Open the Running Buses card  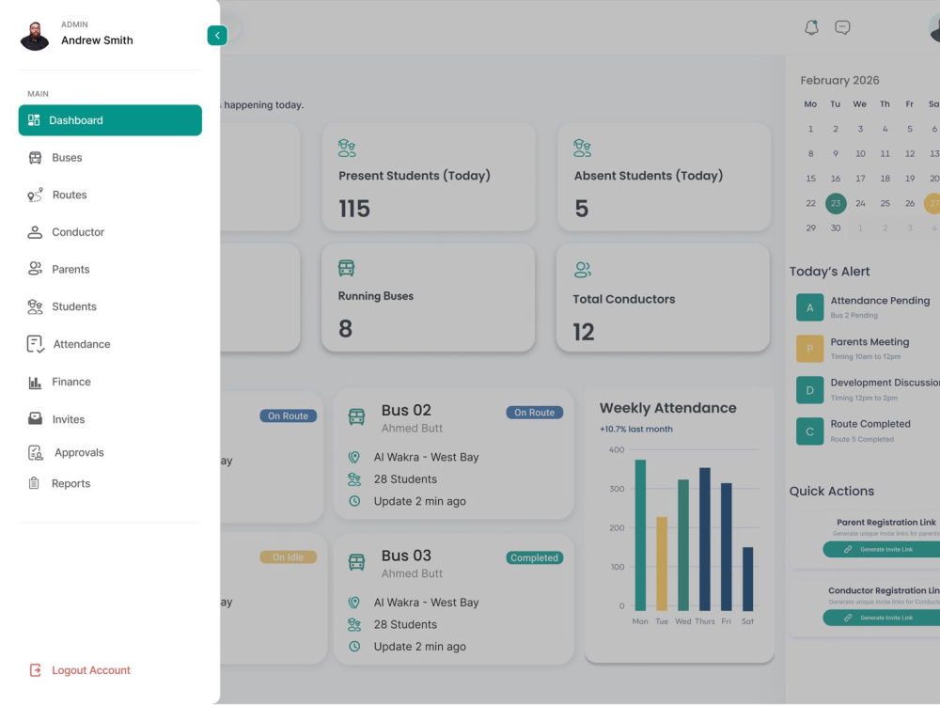(428, 297)
